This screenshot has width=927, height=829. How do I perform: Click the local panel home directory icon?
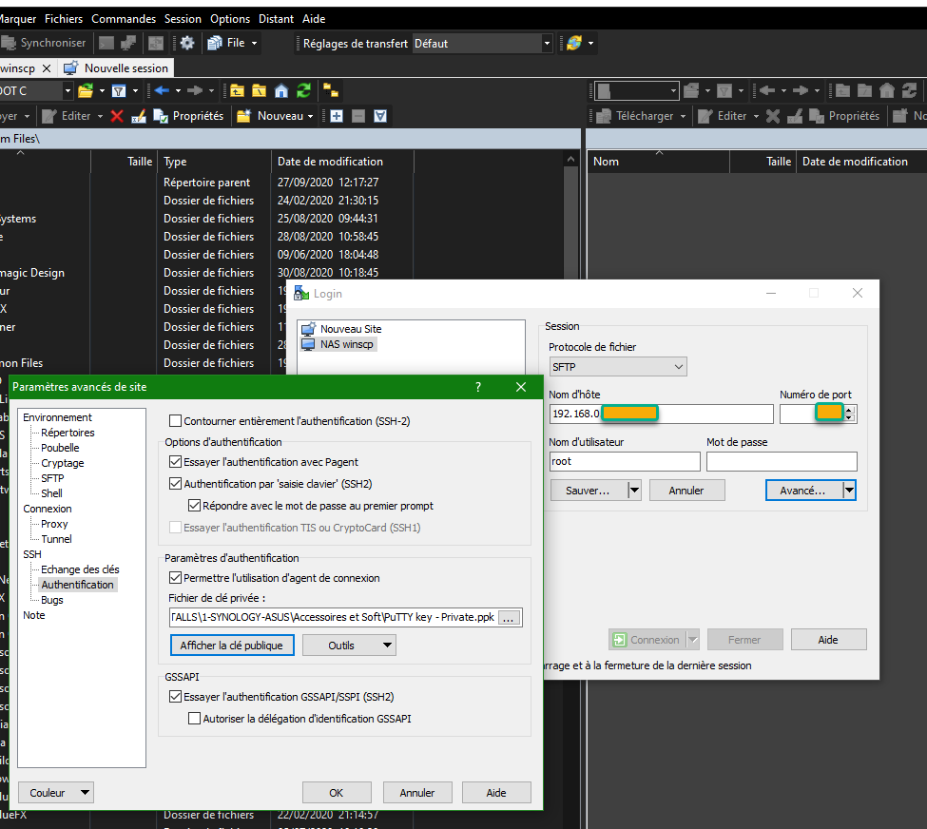281,90
